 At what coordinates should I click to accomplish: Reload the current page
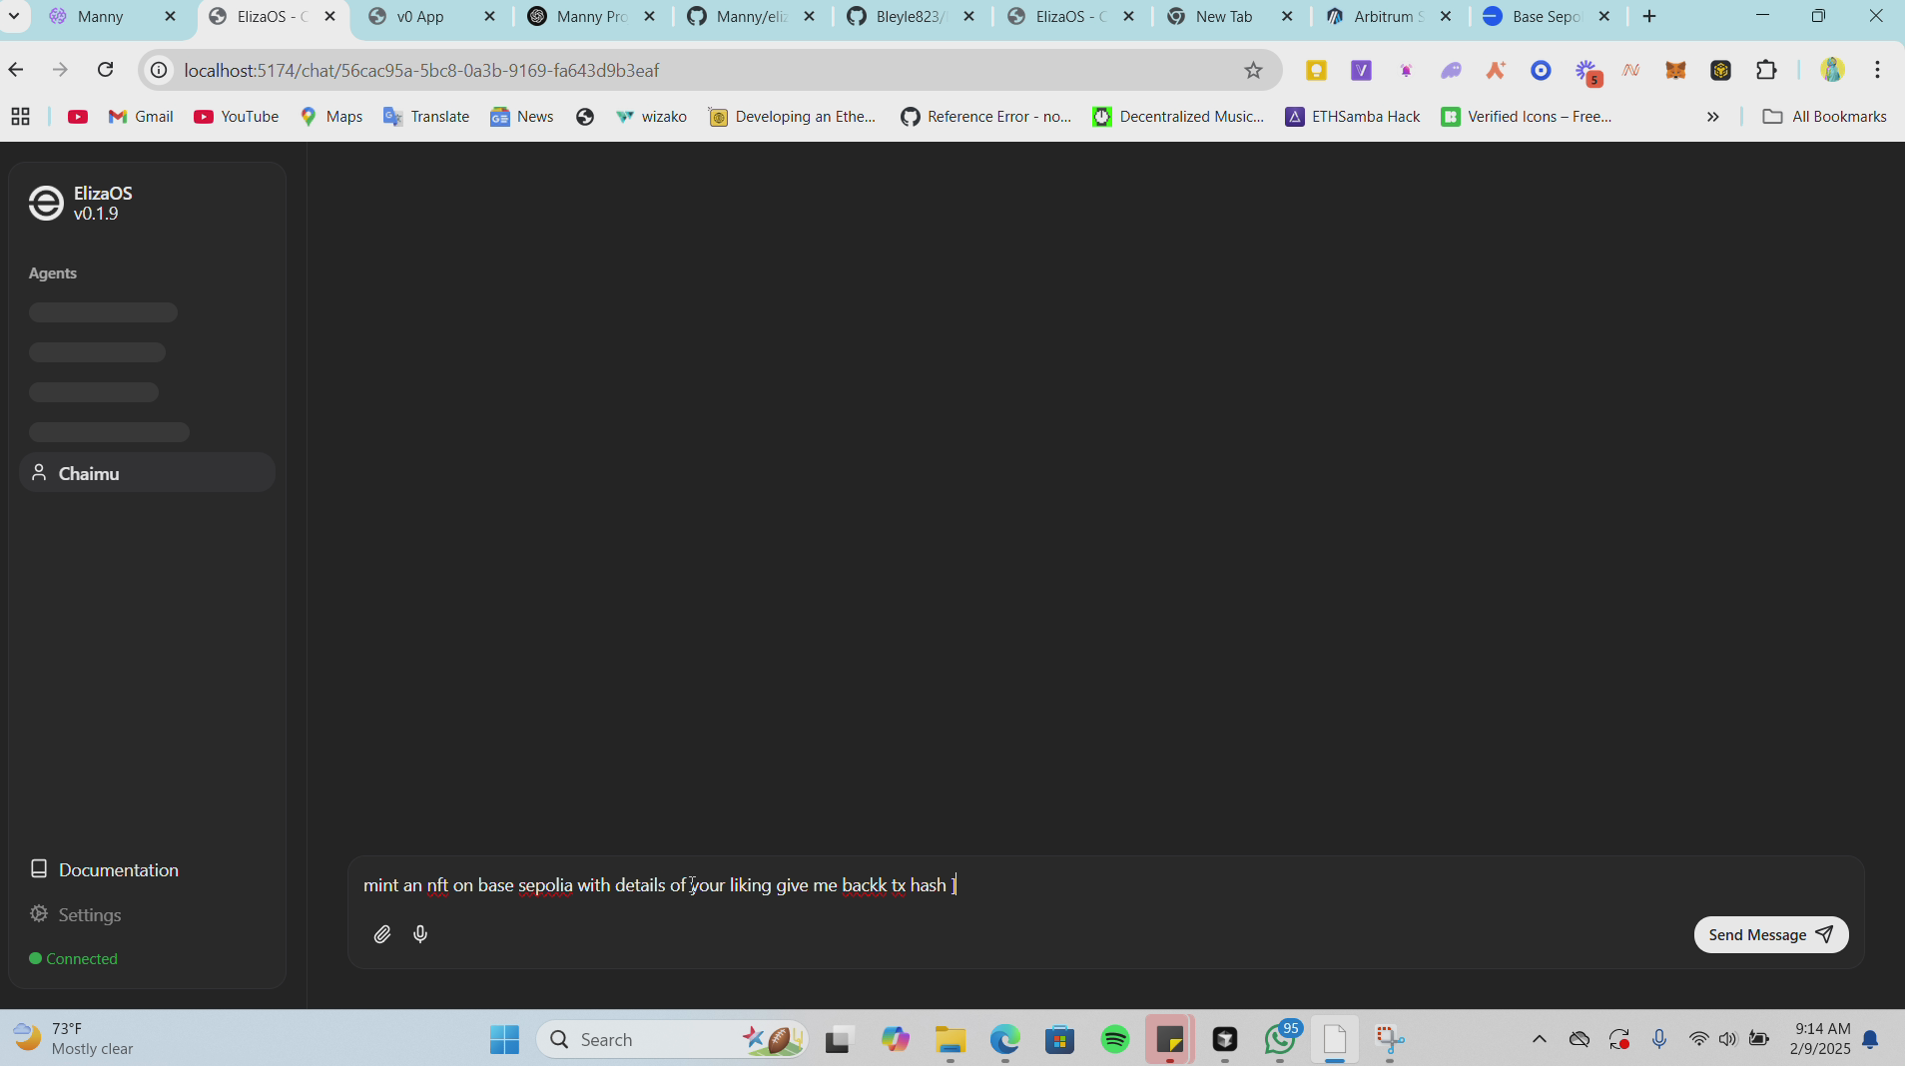tap(106, 70)
